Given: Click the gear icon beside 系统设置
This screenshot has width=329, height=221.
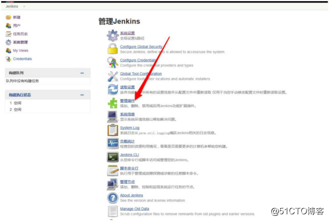Looking at the screenshot, I should coord(113,35).
